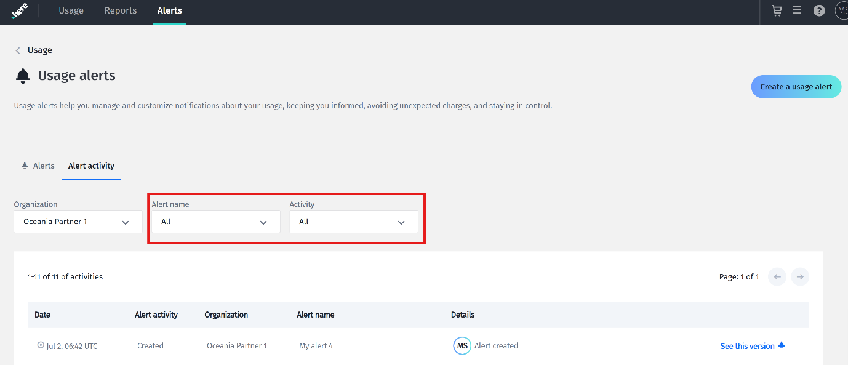Open the Activity filter dropdown

354,222
